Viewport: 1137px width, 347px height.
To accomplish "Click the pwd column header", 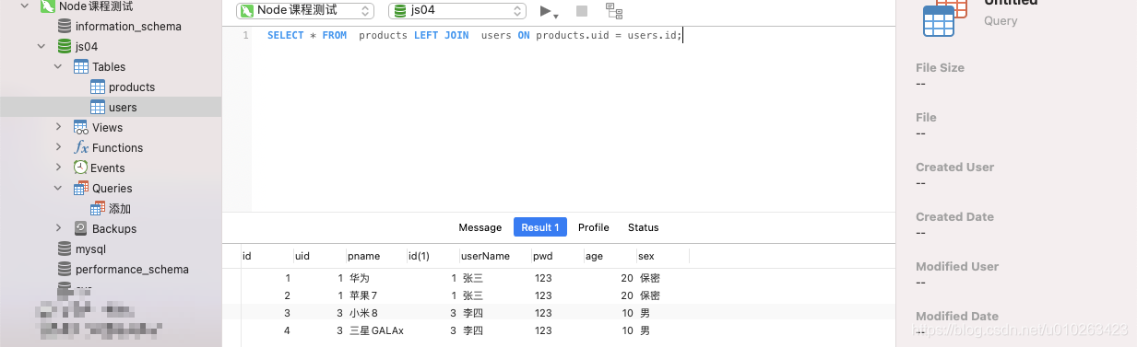I will [558, 256].
